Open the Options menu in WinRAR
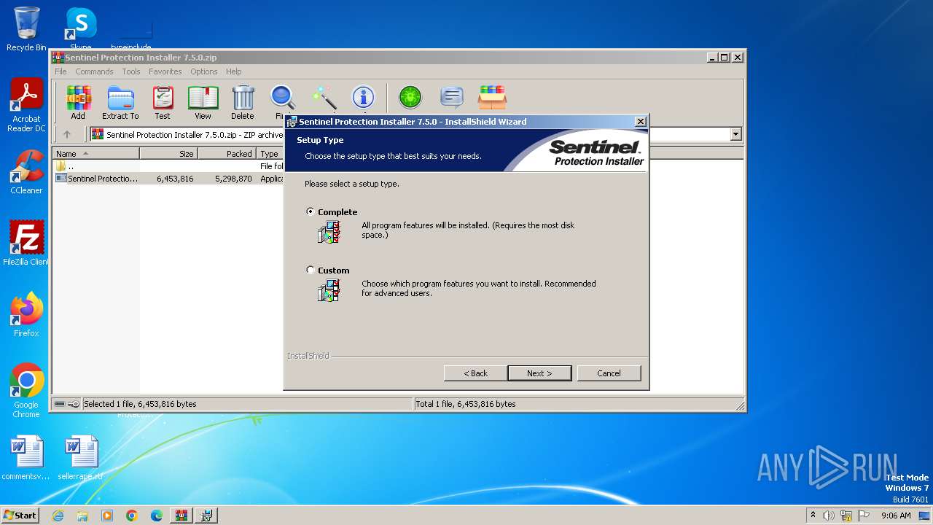This screenshot has height=525, width=933. 204,71
